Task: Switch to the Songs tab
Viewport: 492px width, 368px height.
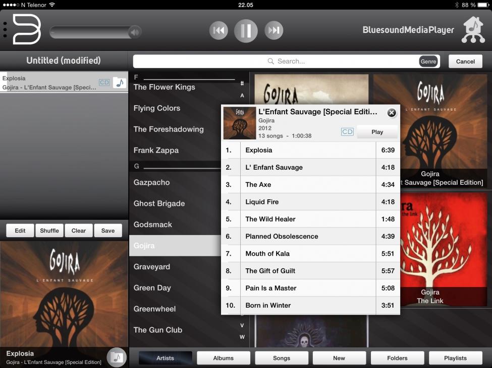Action: tap(282, 358)
